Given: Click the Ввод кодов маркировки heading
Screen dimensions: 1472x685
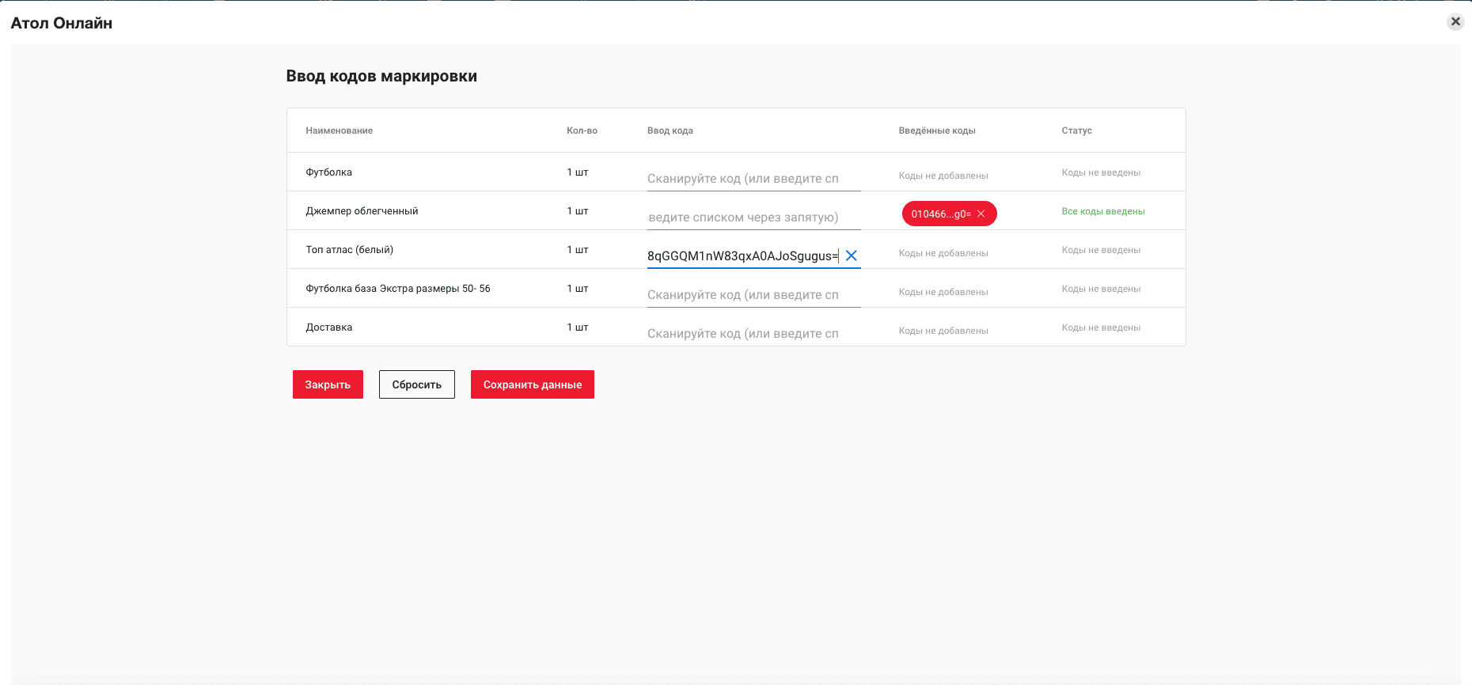Looking at the screenshot, I should [381, 76].
